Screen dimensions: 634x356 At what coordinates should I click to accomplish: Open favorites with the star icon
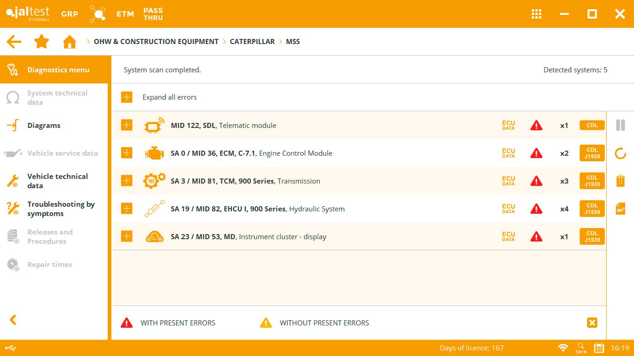click(42, 42)
